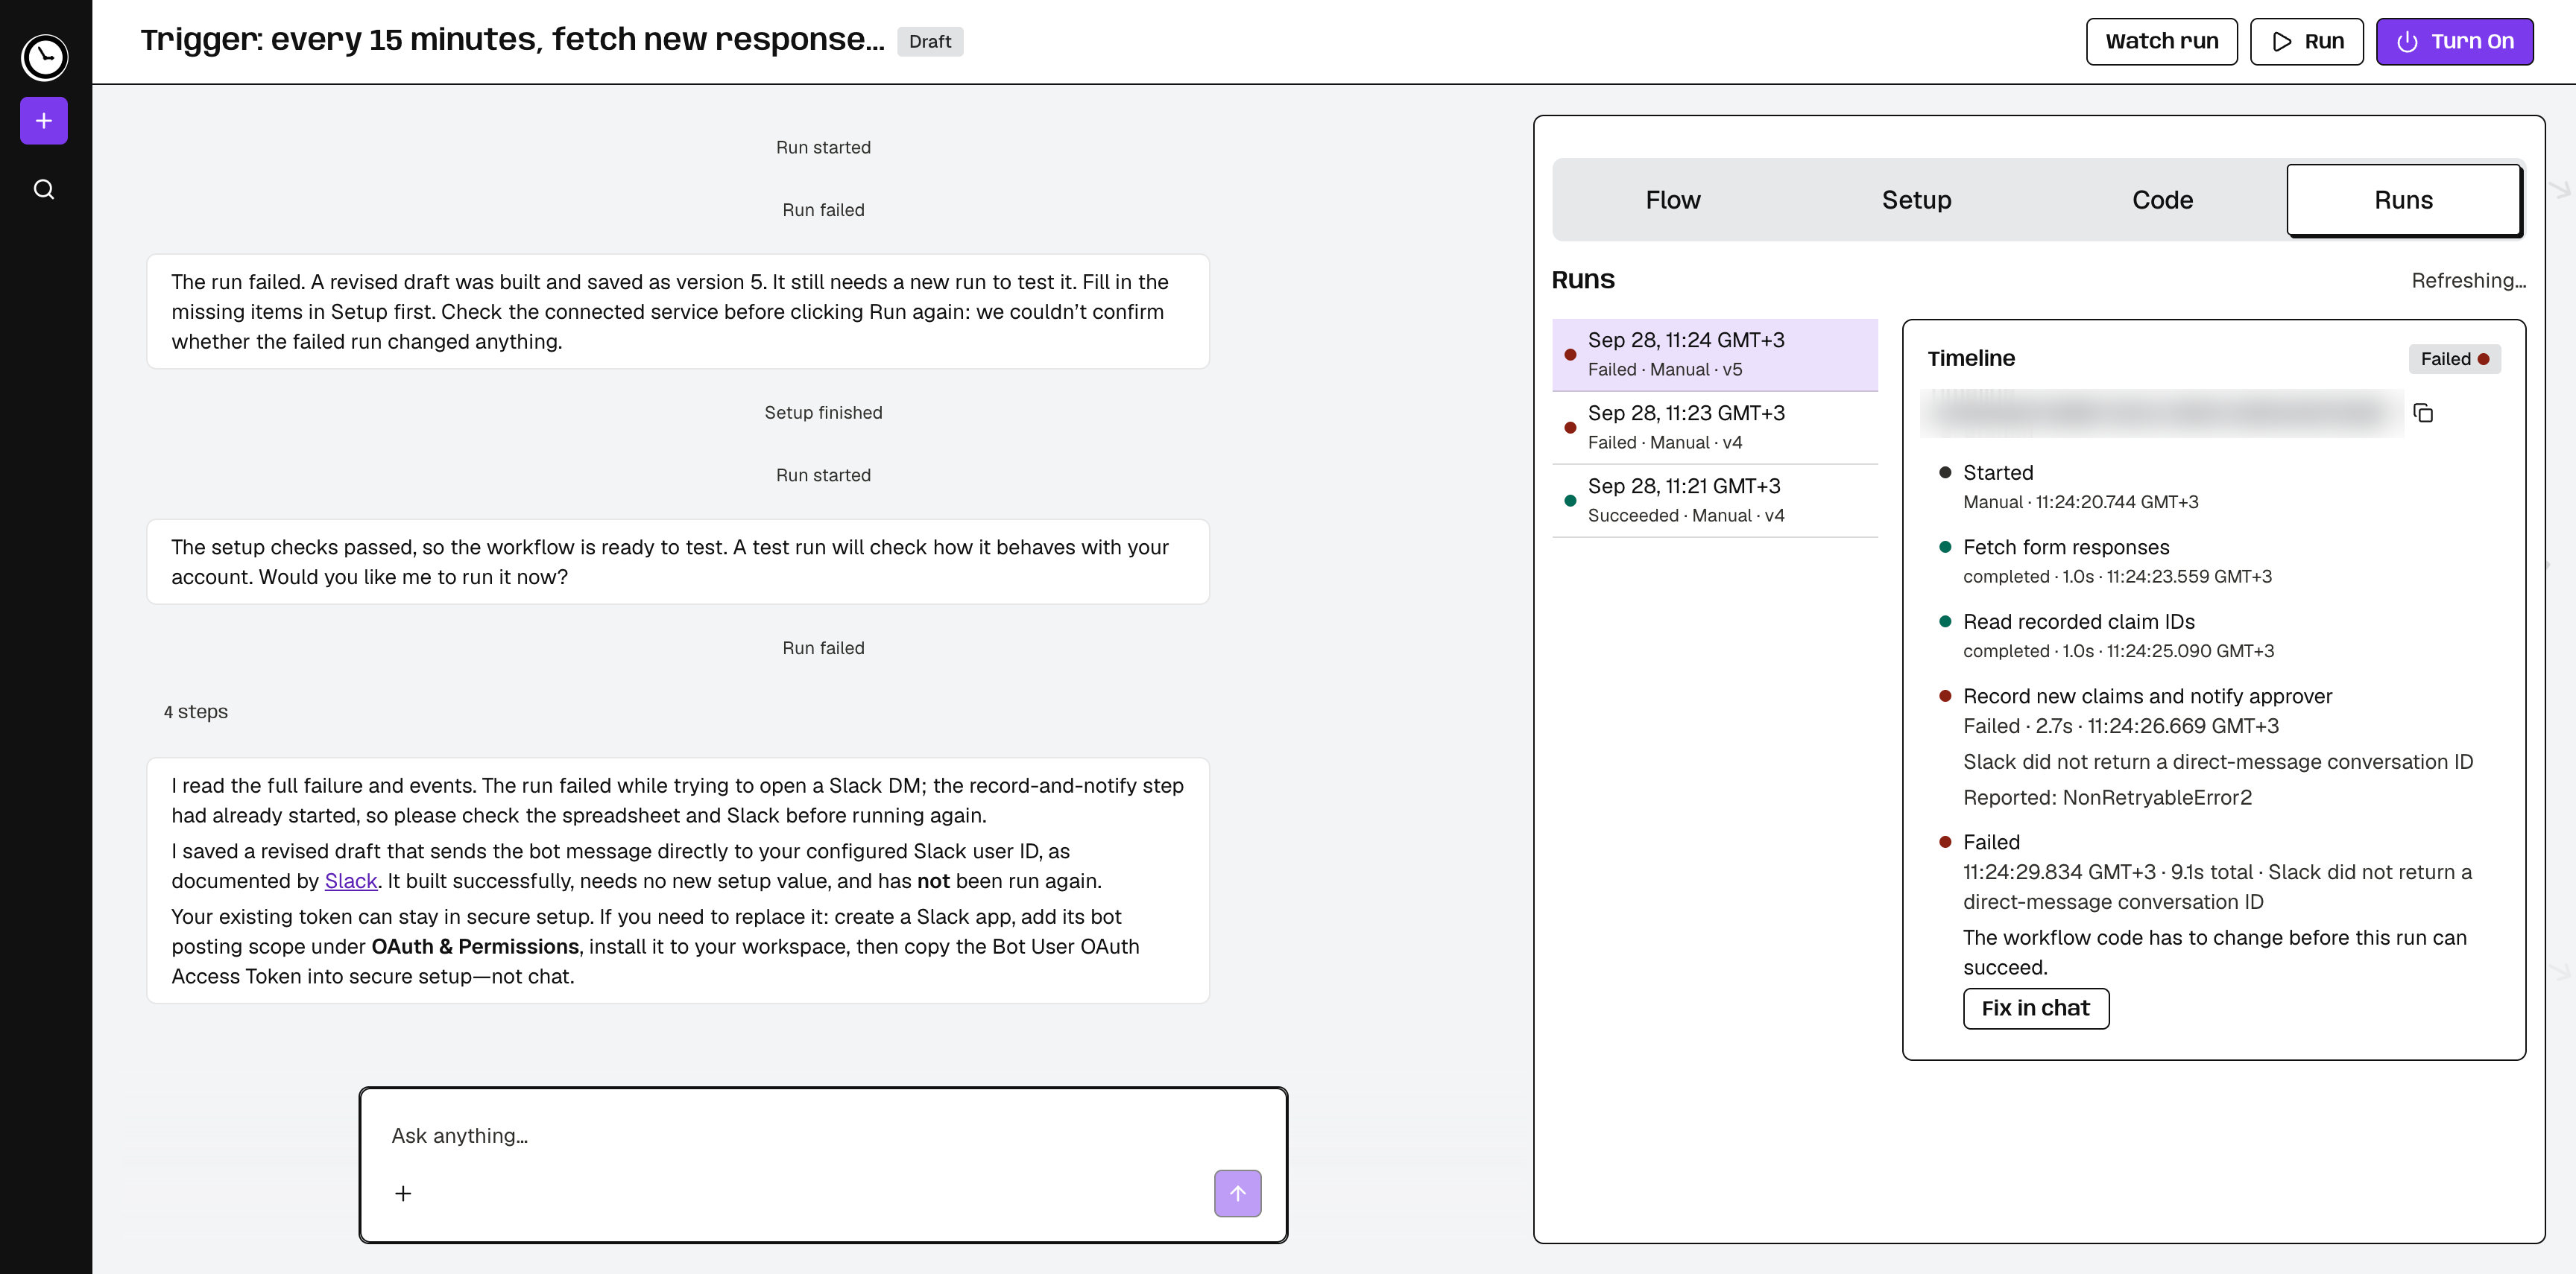
Task: Open the Code tab
Action: click(x=2162, y=200)
